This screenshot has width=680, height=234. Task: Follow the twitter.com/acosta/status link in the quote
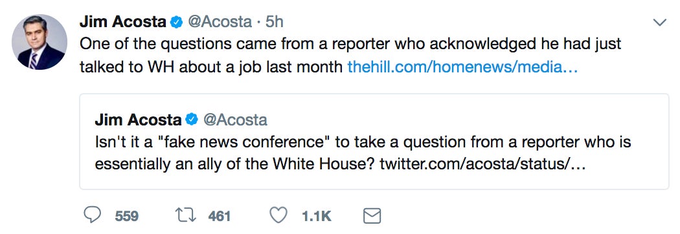[x=482, y=165]
